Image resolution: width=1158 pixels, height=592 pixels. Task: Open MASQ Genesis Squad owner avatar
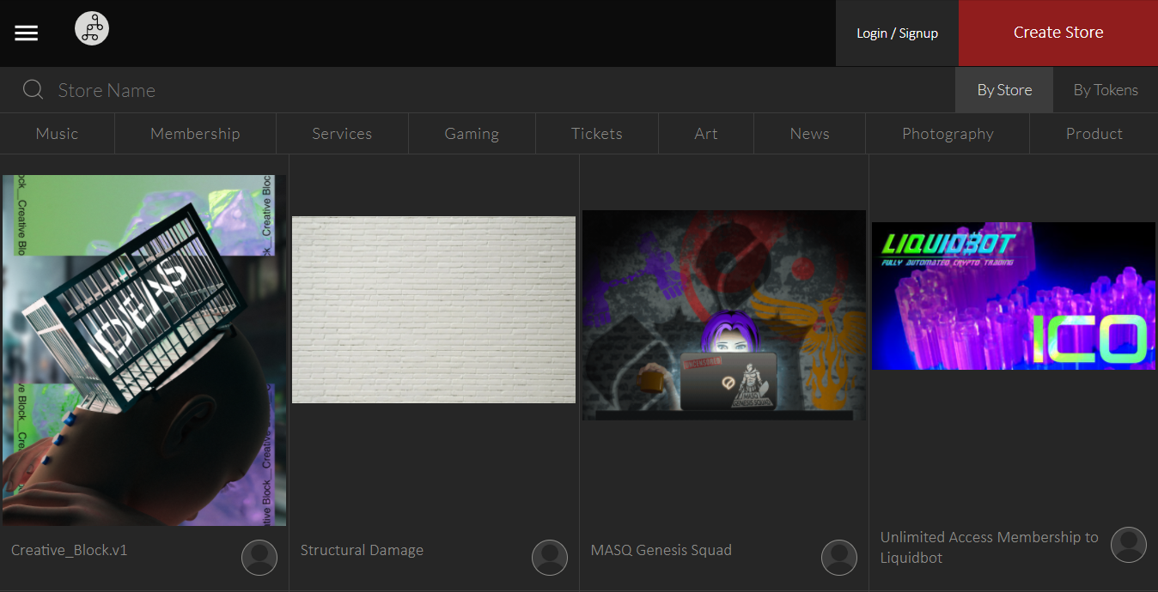click(839, 558)
